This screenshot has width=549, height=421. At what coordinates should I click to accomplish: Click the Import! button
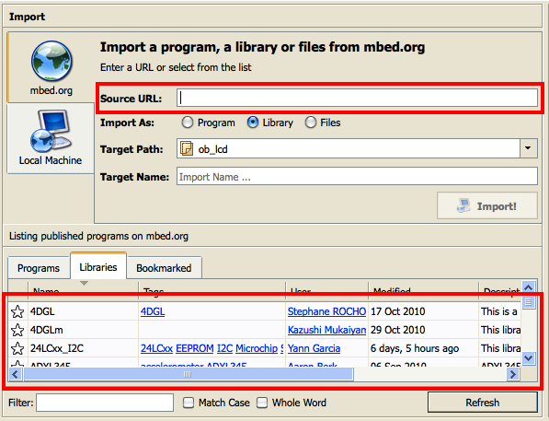click(487, 205)
